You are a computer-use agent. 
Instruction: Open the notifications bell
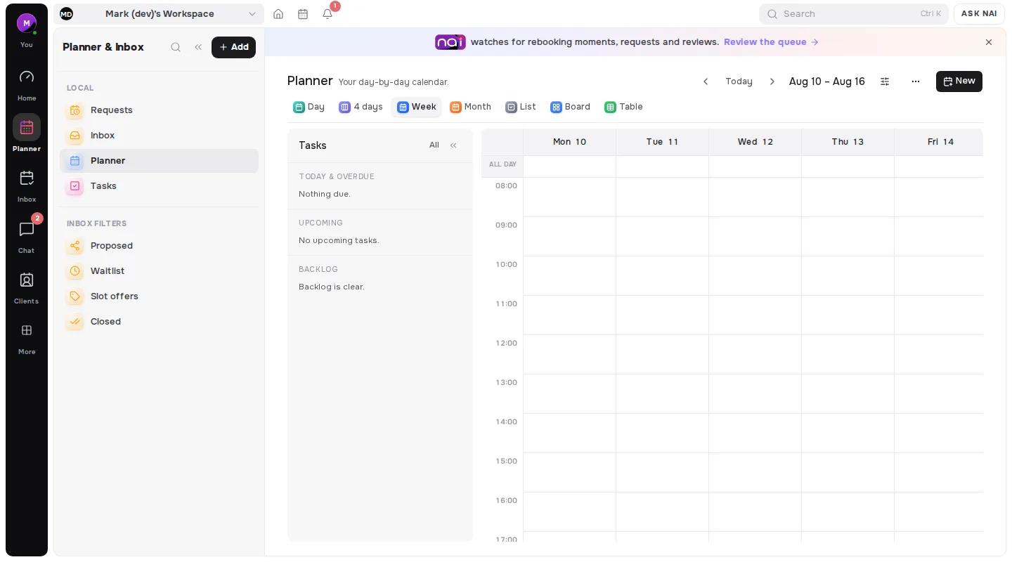click(x=327, y=14)
